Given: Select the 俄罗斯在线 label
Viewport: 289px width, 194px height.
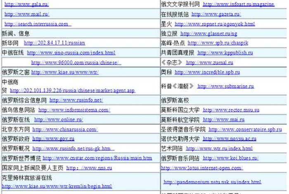Looking at the screenshot, I should (16, 120).
